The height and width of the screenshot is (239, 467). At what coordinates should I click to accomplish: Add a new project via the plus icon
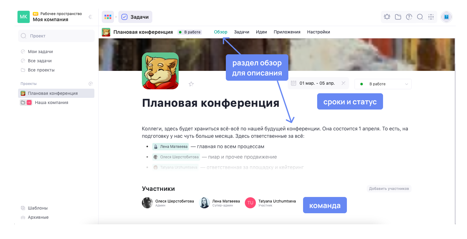coord(90,83)
